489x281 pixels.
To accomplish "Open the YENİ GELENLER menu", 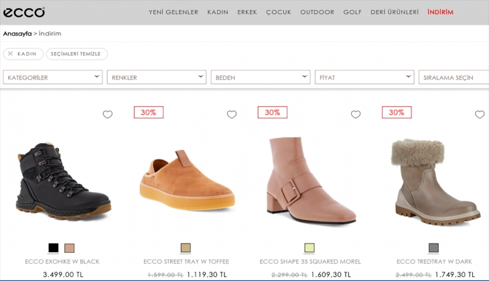I will 173,12.
